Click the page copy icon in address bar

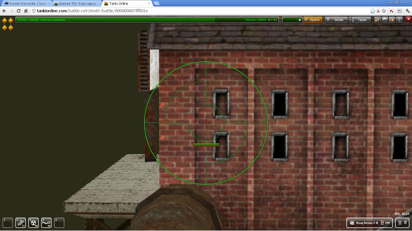pyautogui.click(x=373, y=11)
